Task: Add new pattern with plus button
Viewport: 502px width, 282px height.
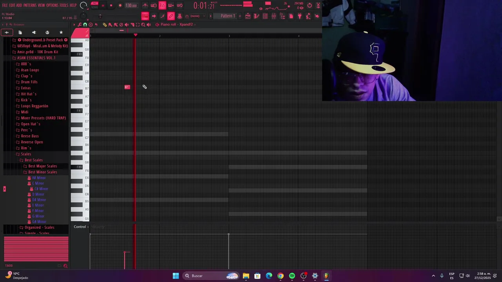Action: (x=240, y=16)
